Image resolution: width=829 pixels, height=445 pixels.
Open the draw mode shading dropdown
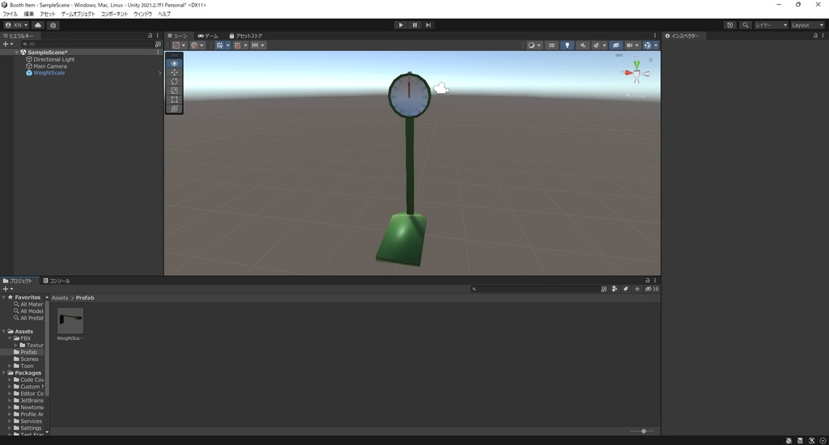534,45
